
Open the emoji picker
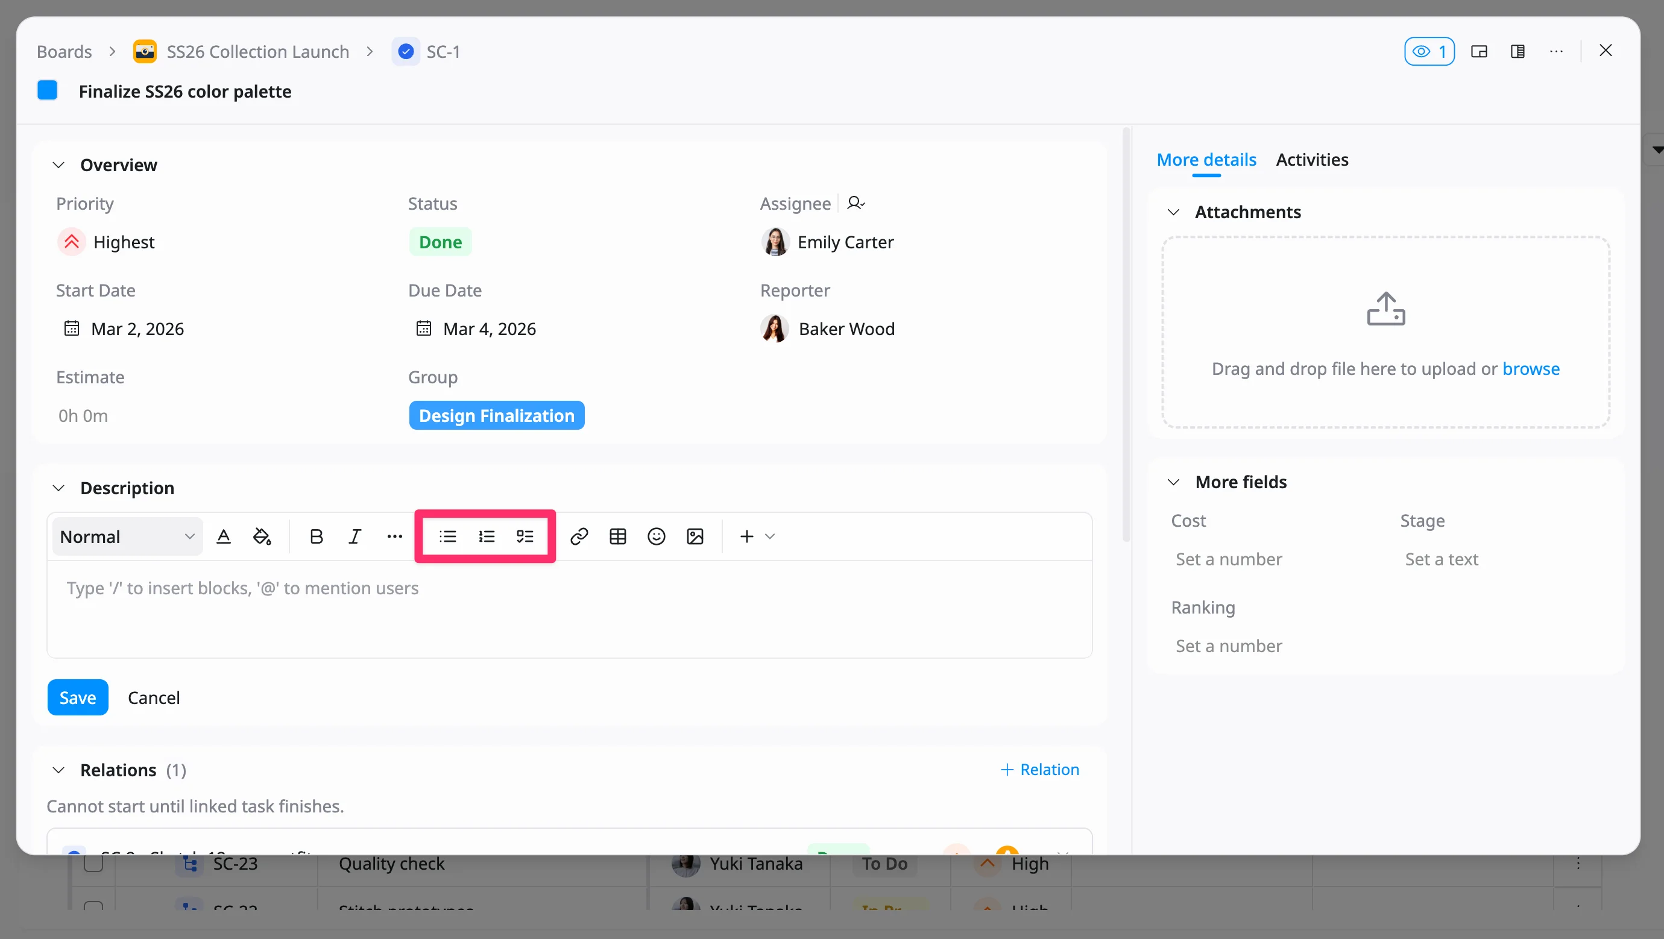pos(657,536)
